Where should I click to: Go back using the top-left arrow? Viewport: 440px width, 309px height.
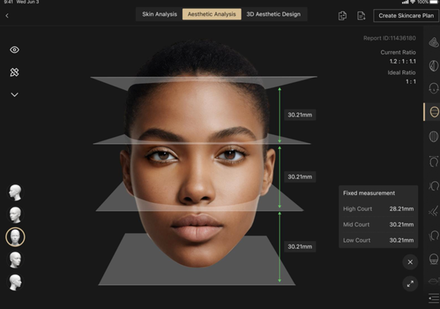click(7, 15)
